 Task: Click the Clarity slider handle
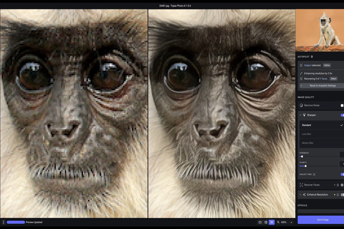306,166
